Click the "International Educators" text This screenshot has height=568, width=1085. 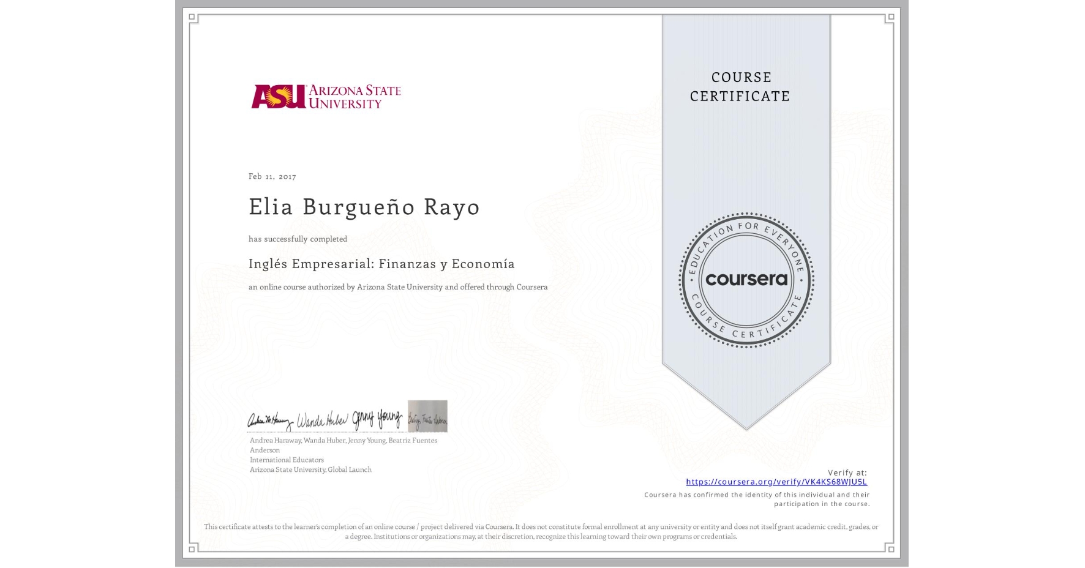(x=287, y=460)
